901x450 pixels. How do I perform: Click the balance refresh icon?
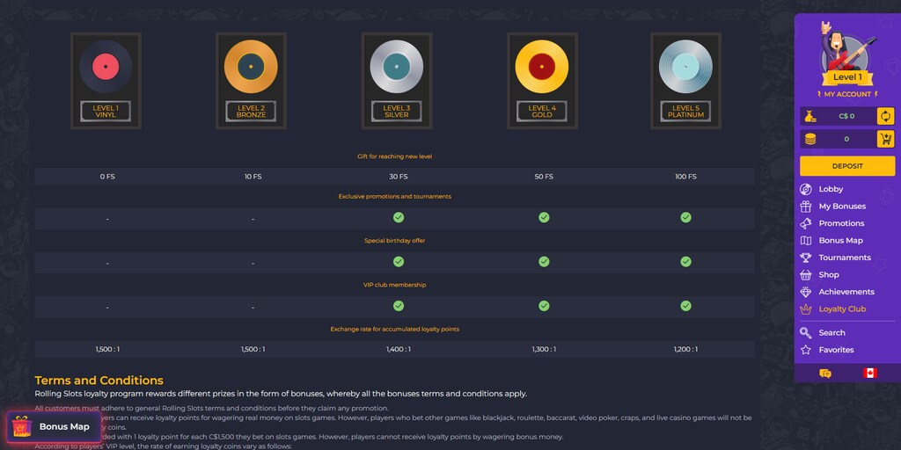tap(885, 116)
